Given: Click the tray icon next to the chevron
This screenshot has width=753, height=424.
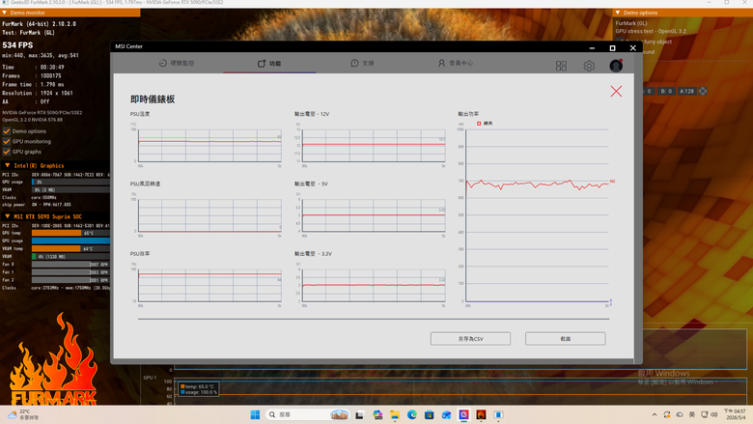Looking at the screenshot, I should 667,415.
